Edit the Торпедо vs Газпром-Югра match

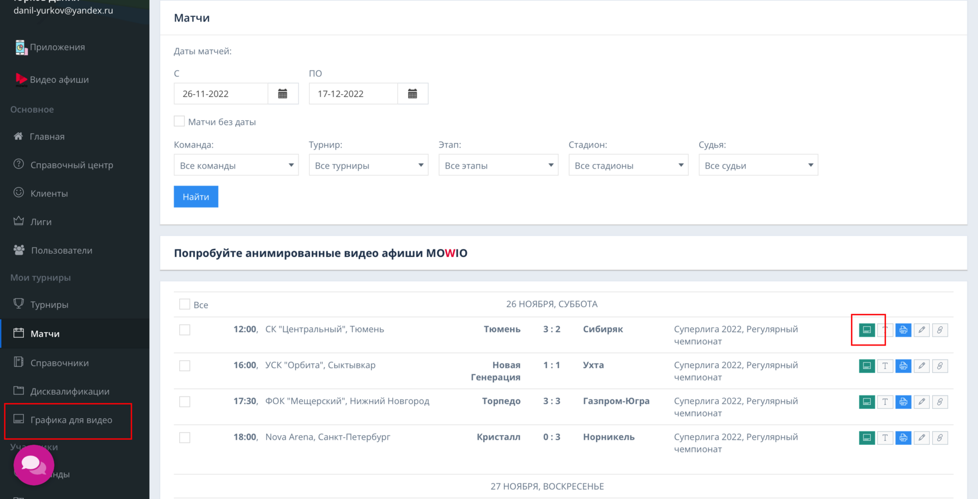[922, 402]
